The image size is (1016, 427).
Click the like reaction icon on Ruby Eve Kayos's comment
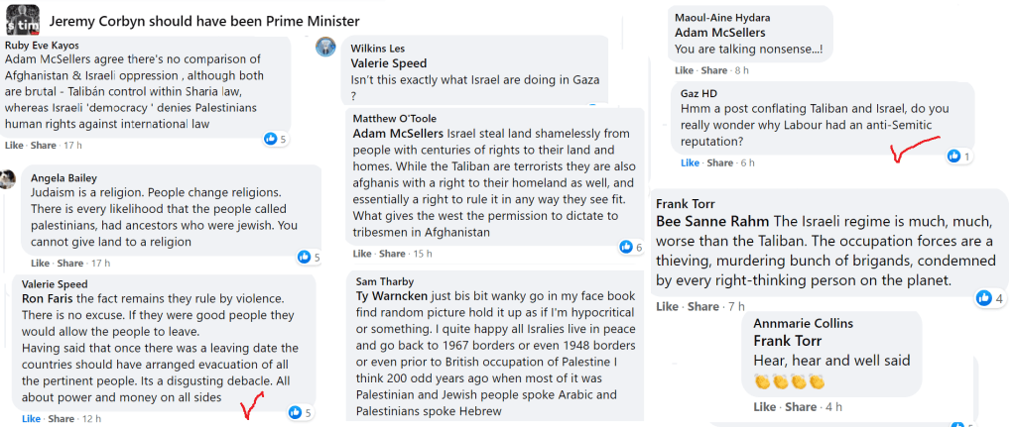(270, 140)
